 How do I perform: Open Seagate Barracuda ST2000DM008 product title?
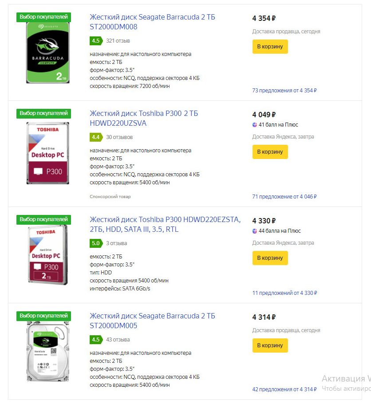coord(152,22)
